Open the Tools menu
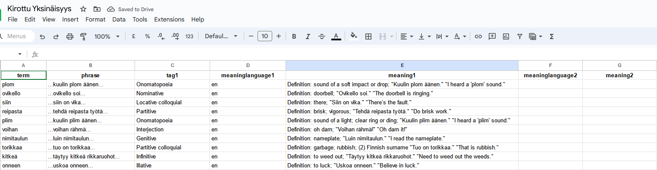657x170 pixels. (x=140, y=19)
